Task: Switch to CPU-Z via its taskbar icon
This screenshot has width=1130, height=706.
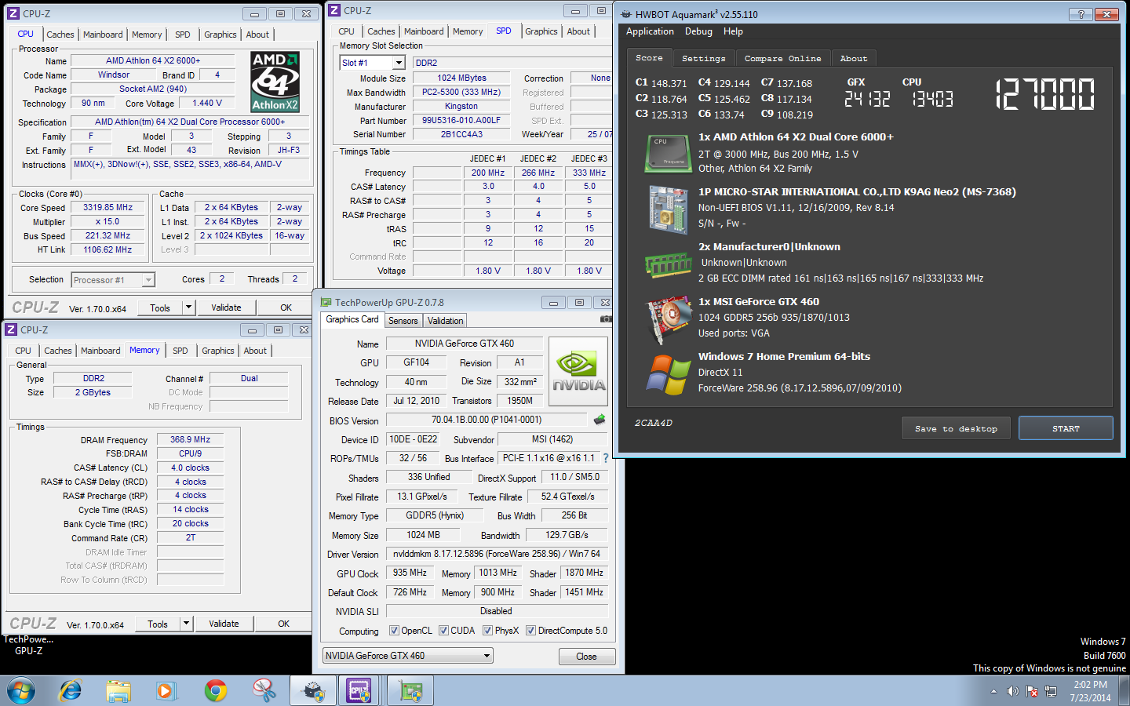Action: pos(359,691)
